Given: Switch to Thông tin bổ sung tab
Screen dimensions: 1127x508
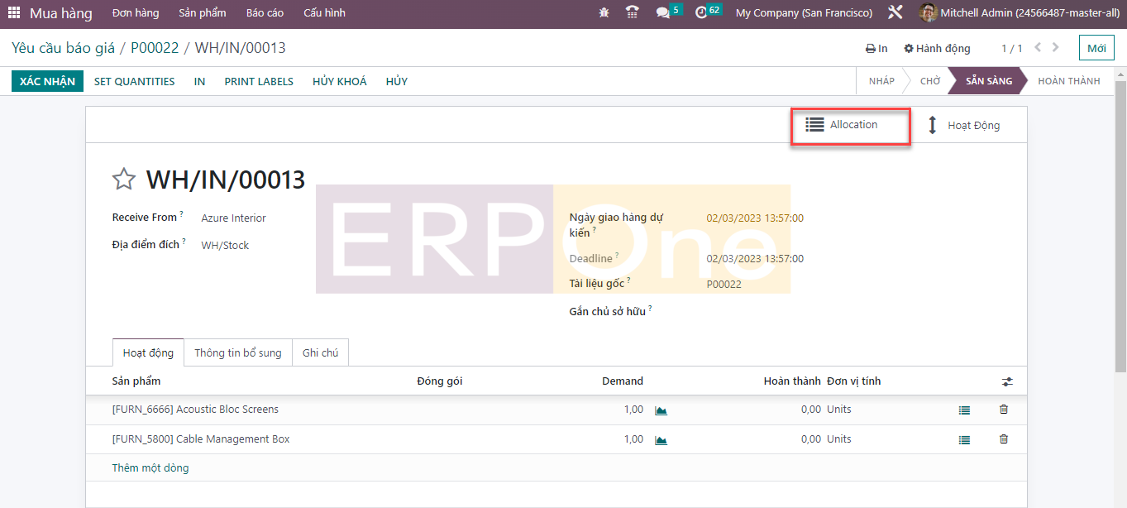Looking at the screenshot, I should point(237,353).
